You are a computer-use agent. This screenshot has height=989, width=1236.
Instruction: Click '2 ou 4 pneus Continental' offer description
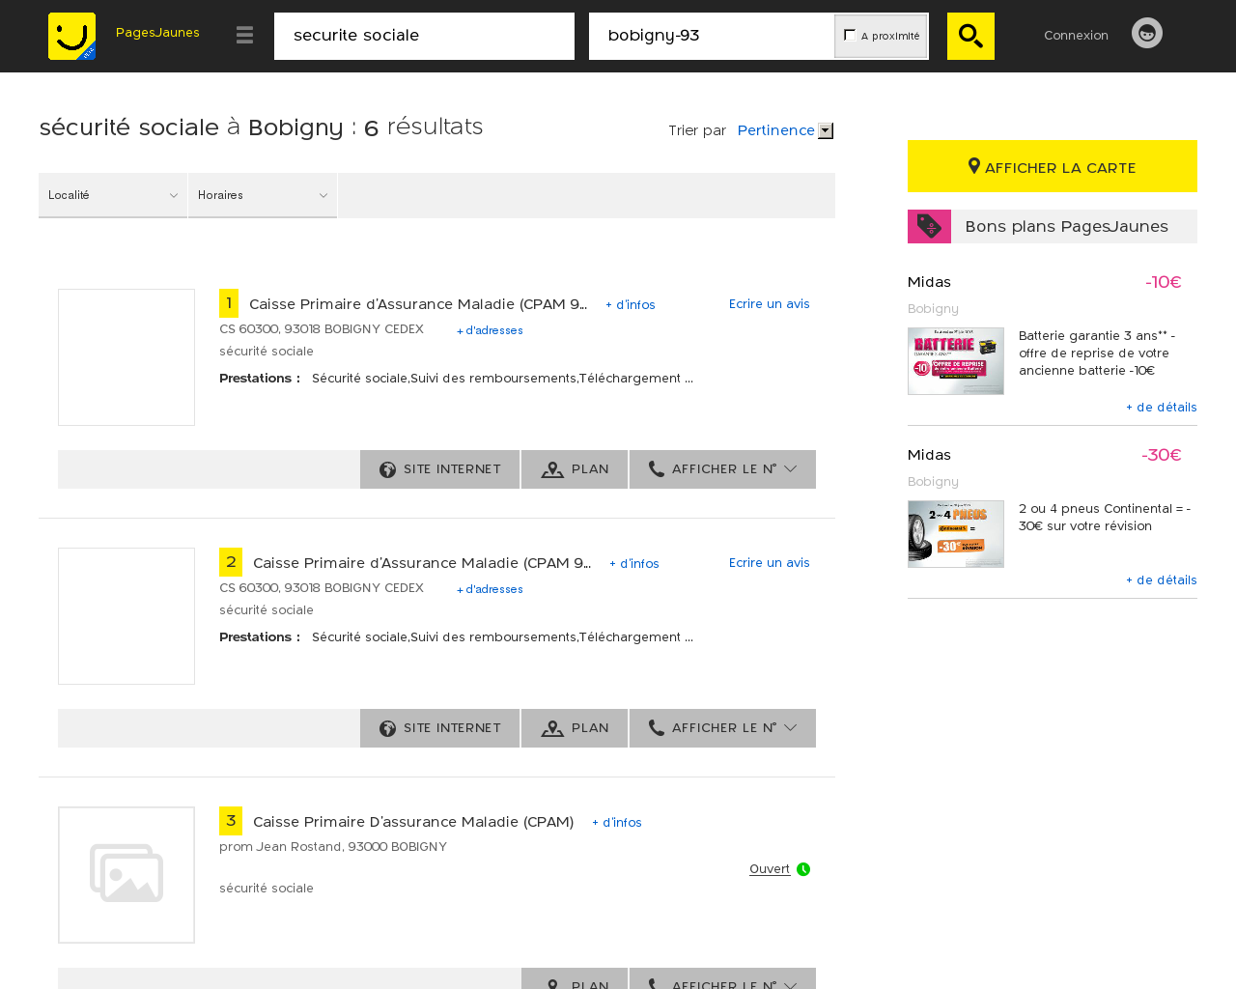tap(1105, 518)
